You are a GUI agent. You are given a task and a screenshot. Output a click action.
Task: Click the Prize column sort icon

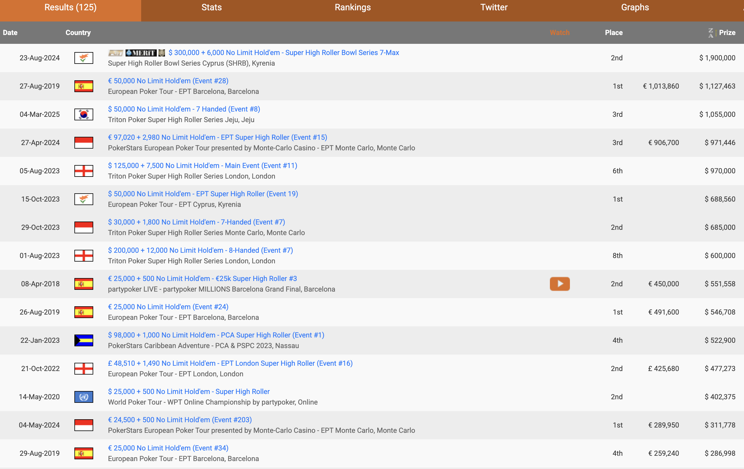coord(711,32)
